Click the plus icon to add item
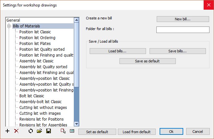This screenshot has height=139, width=214. pyautogui.click(x=7, y=131)
